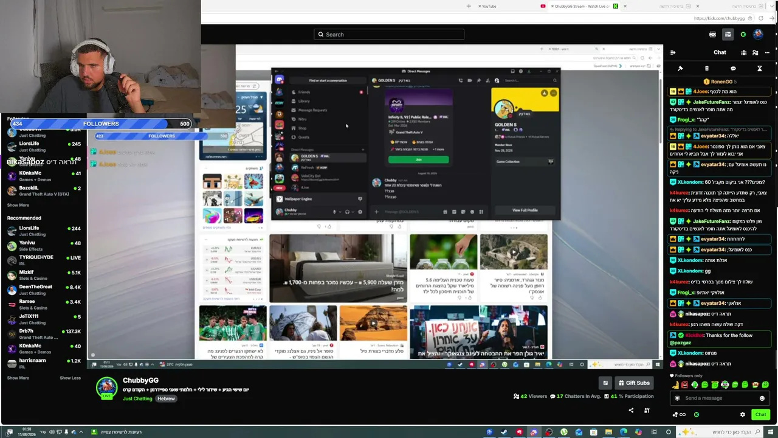Expand Following list with Show More
Image resolution: width=778 pixels, height=438 pixels.
click(18, 205)
